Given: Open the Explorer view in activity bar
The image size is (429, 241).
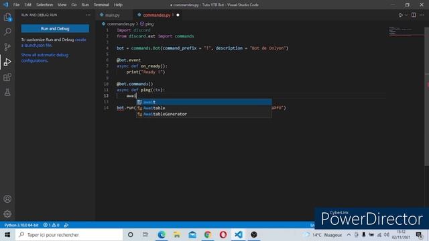Looking at the screenshot, I should (7, 17).
